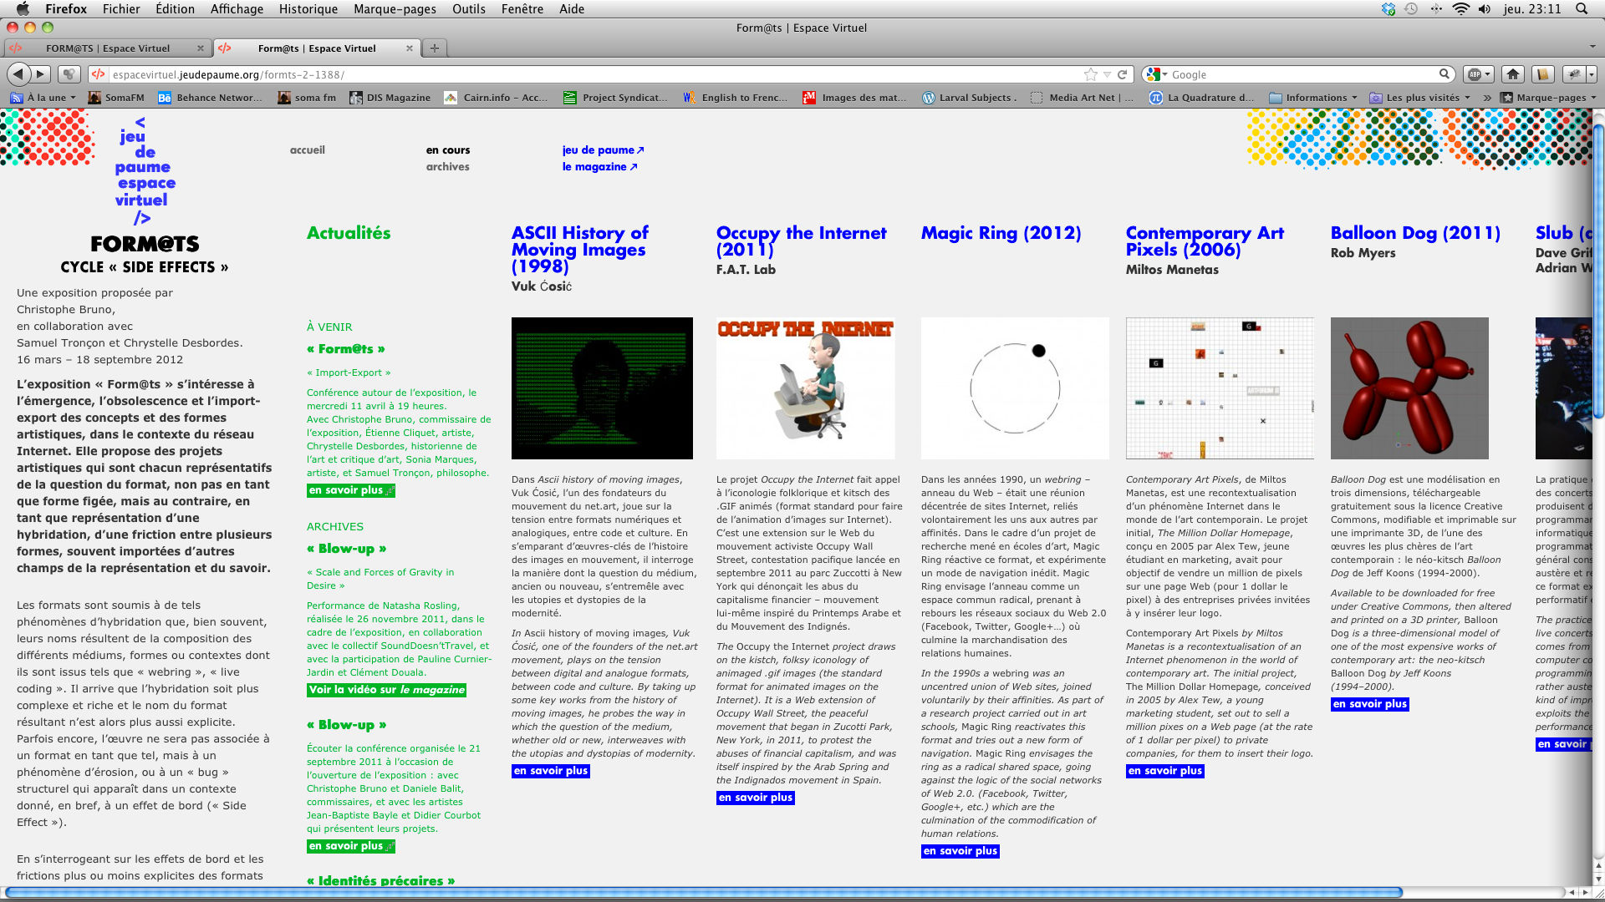Screen dimensions: 1605x902
Task: Open the archives navigation link
Action: point(447,167)
